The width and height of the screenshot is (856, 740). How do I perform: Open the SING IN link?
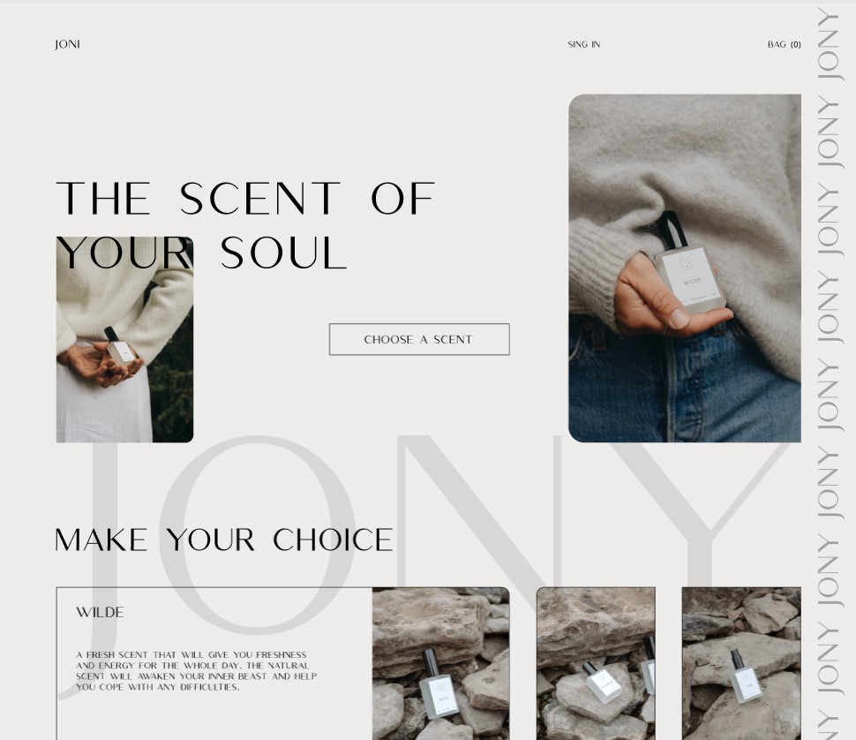tap(583, 44)
